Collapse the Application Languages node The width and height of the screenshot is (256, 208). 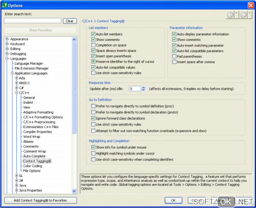[x=12, y=73]
